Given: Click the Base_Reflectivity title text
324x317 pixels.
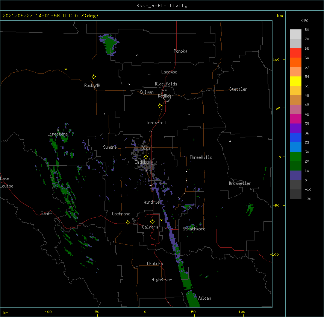Looking at the screenshot, I should [x=162, y=6].
